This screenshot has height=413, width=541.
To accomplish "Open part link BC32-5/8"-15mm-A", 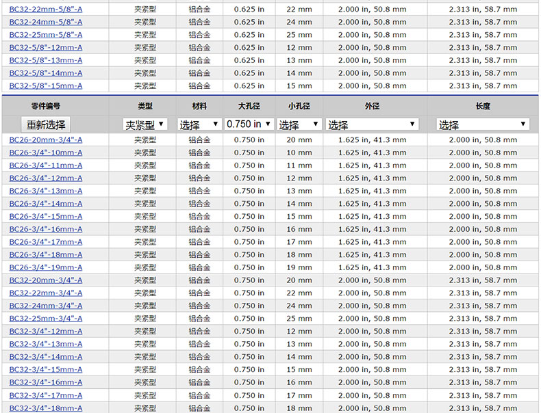I will pos(46,86).
